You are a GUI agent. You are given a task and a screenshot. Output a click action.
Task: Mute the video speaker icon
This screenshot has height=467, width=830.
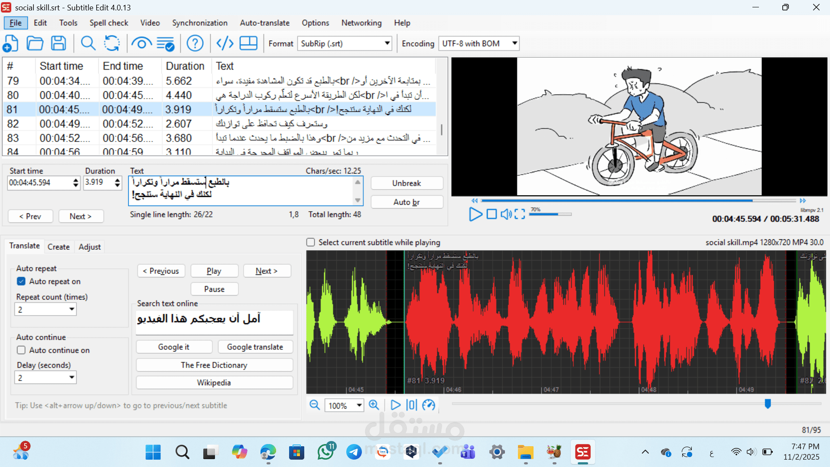click(x=506, y=214)
